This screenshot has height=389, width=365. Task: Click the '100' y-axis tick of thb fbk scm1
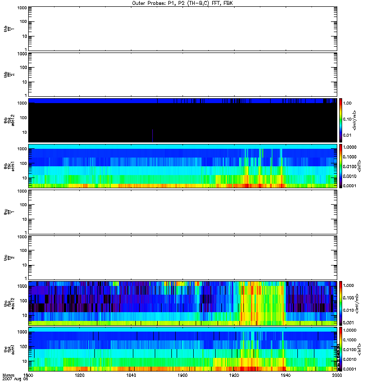point(23,163)
